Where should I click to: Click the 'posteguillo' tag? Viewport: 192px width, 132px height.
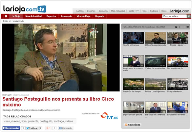pos(46,122)
